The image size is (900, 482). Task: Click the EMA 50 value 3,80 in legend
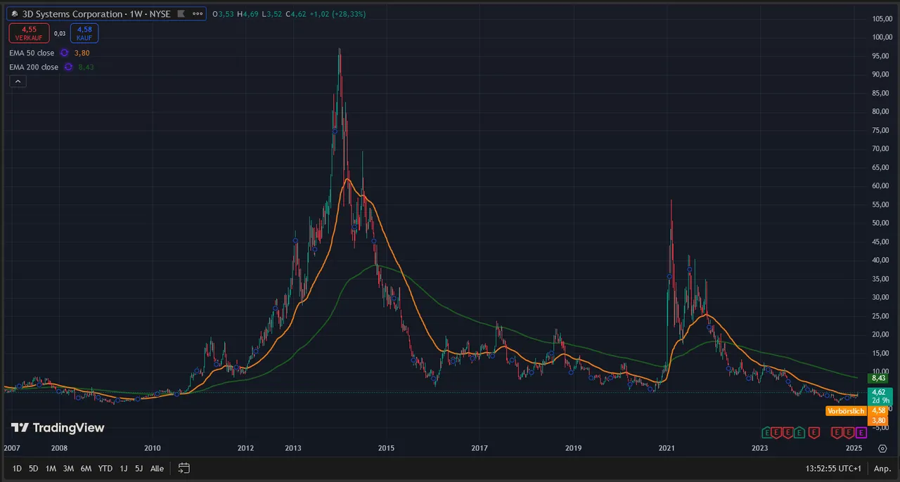coord(82,53)
